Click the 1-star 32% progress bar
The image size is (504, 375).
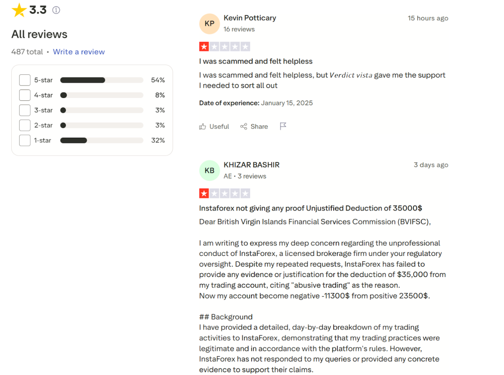(101, 141)
